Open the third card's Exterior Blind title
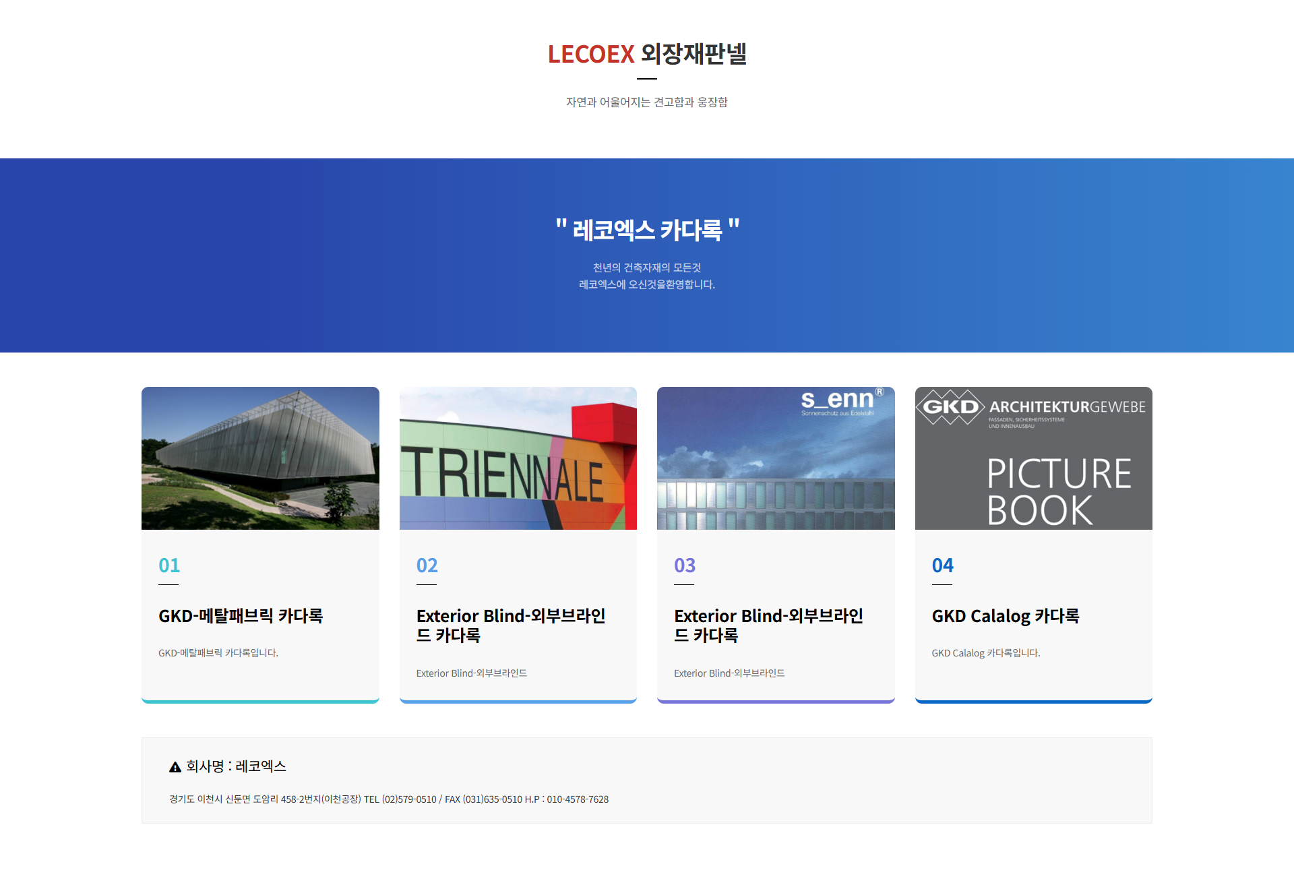 (768, 625)
